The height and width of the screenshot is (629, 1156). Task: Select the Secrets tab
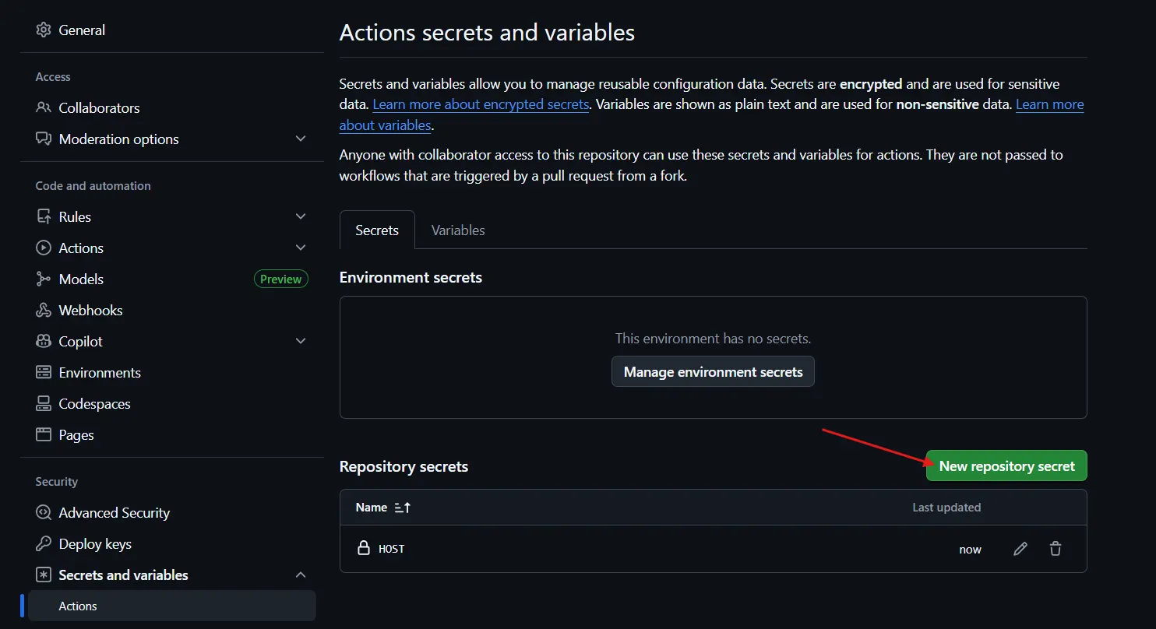[x=377, y=230]
